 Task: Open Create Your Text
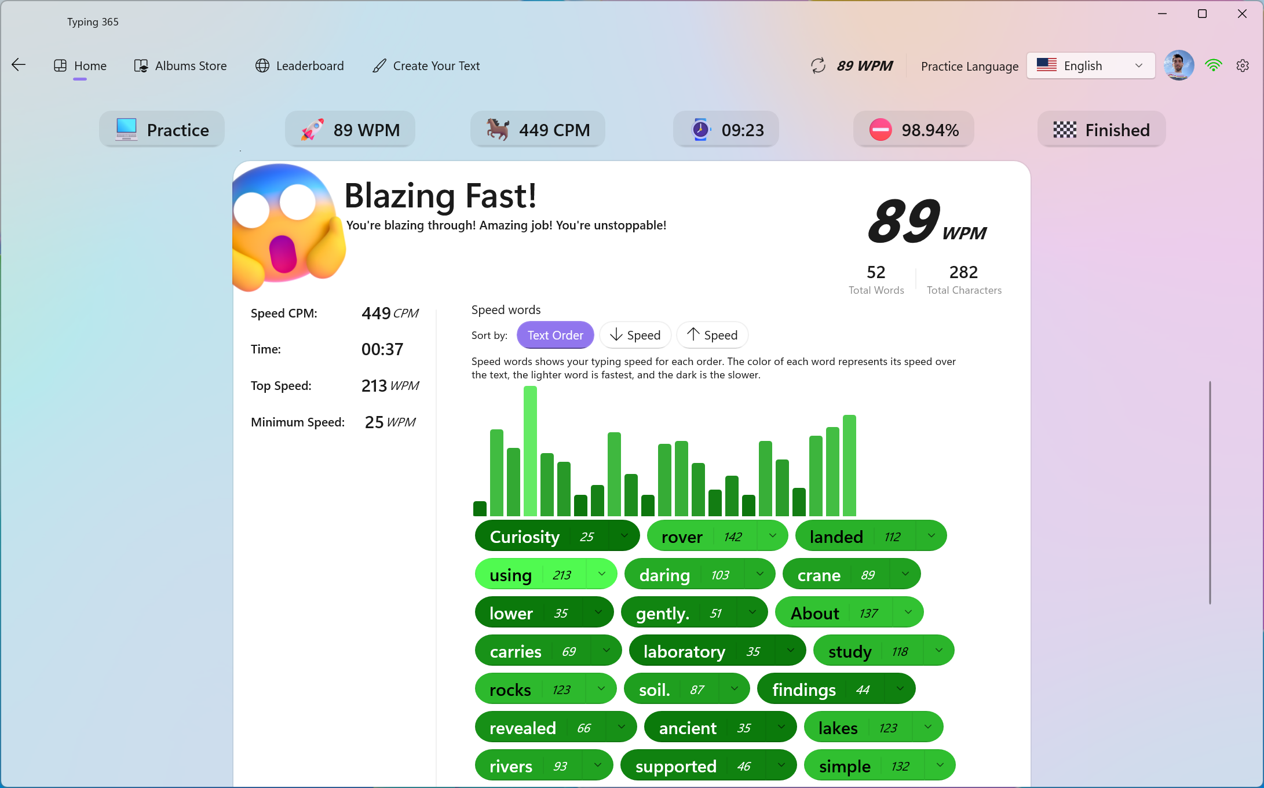[426, 65]
